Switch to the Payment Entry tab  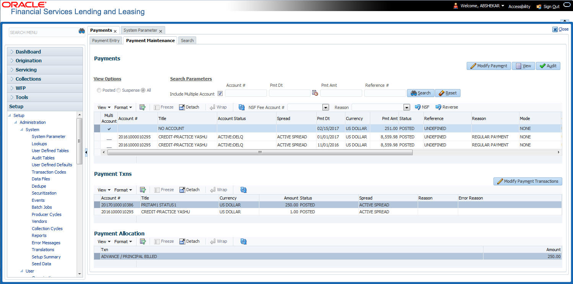click(106, 41)
